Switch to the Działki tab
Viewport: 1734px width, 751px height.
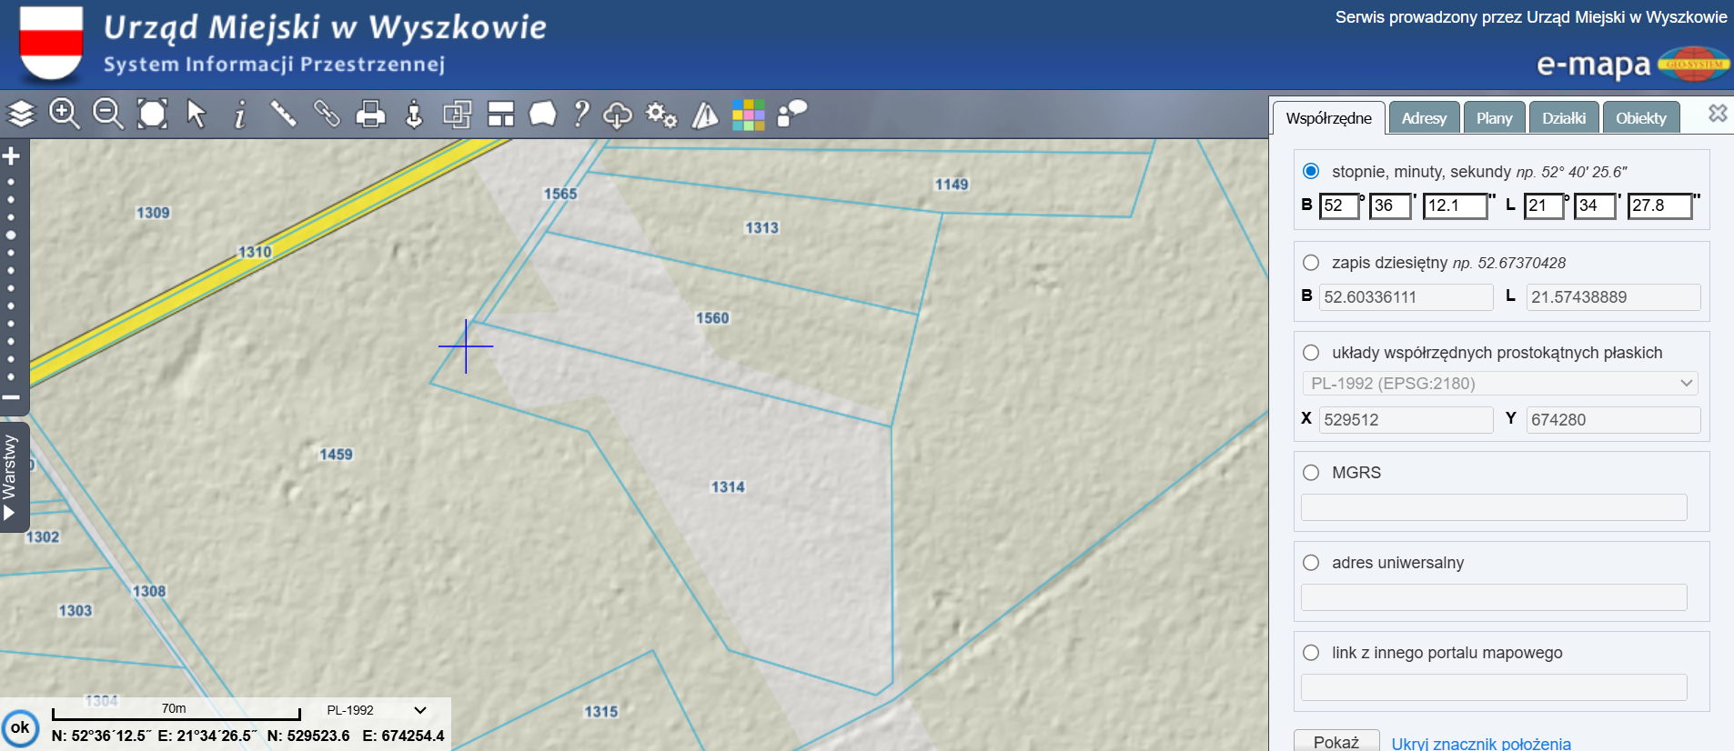1564,118
